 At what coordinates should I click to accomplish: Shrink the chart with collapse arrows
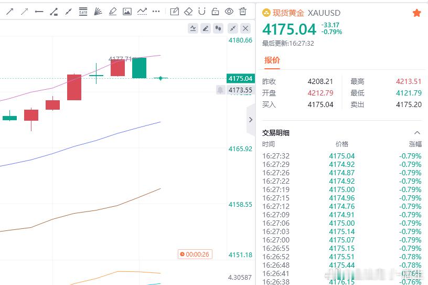(233, 28)
